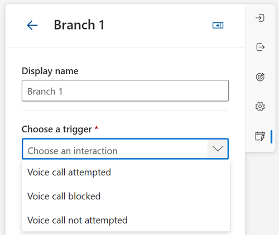279x235 pixels.
Task: Open the settings gear in sidebar
Action: 260,107
